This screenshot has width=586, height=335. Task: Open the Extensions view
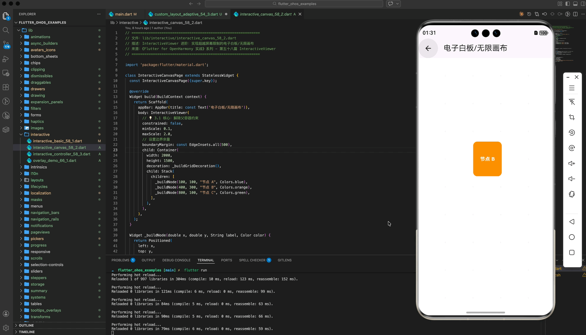click(x=6, y=87)
